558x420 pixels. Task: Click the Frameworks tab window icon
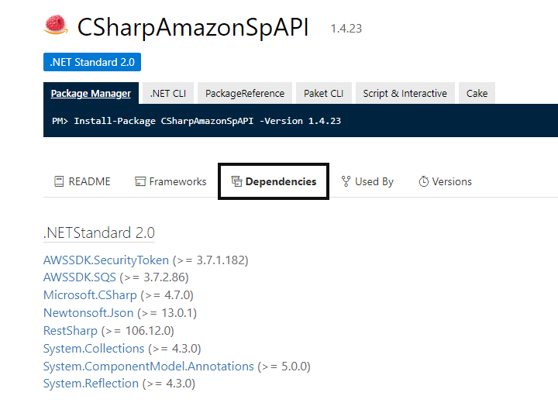coord(140,181)
